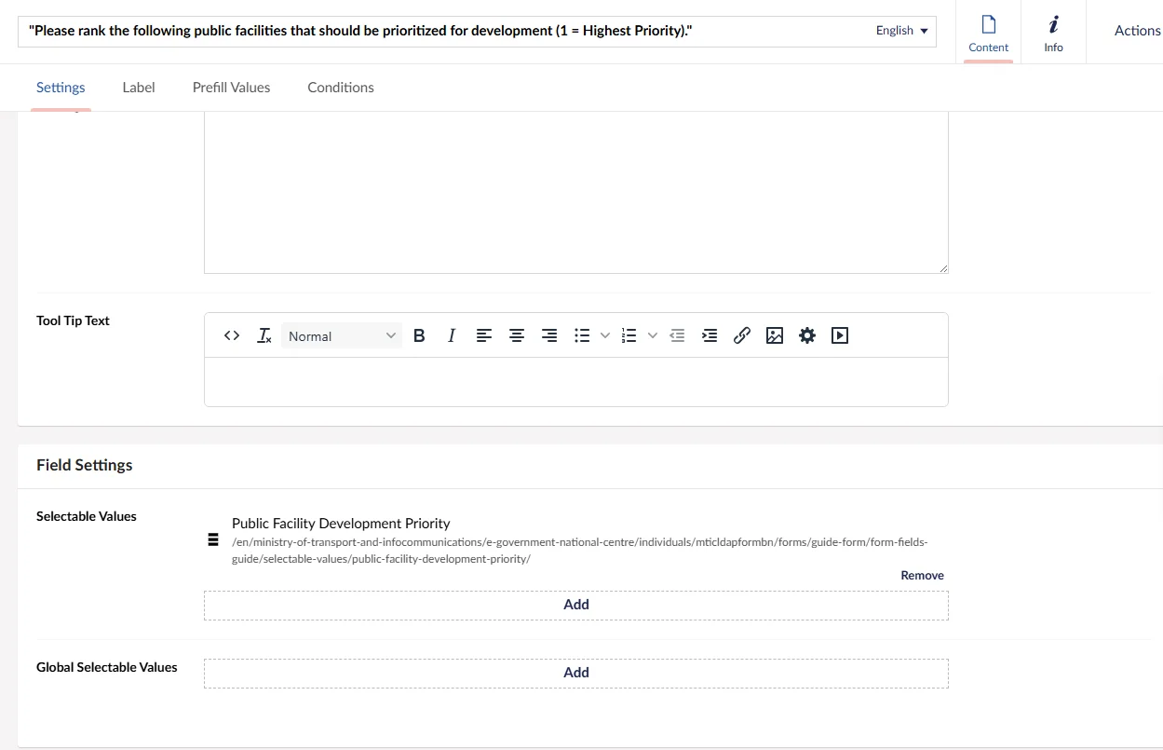
Task: Open the editor settings gear icon
Action: click(x=807, y=336)
